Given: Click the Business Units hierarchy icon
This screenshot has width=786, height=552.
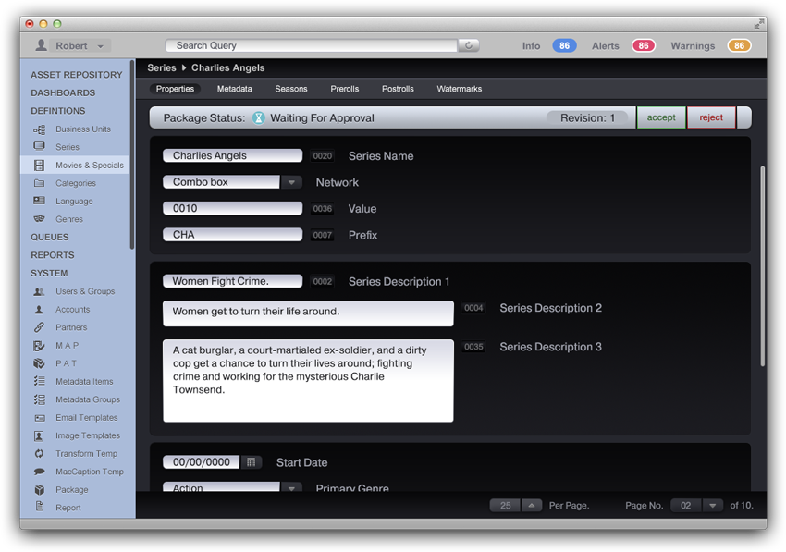Looking at the screenshot, I should pos(39,129).
